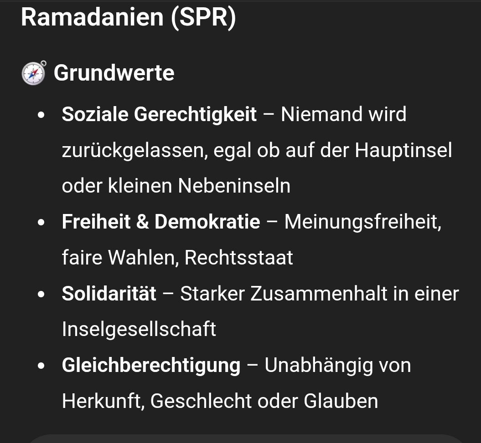481x443 pixels.
Task: Select the word Nebeninseln
Action: click(x=234, y=186)
